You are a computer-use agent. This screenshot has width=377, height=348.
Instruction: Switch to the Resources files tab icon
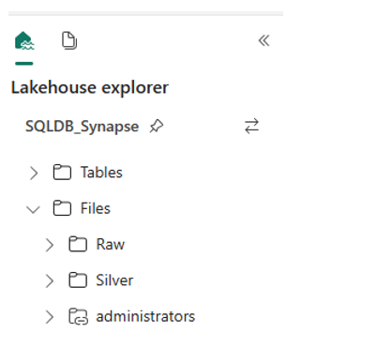point(69,40)
